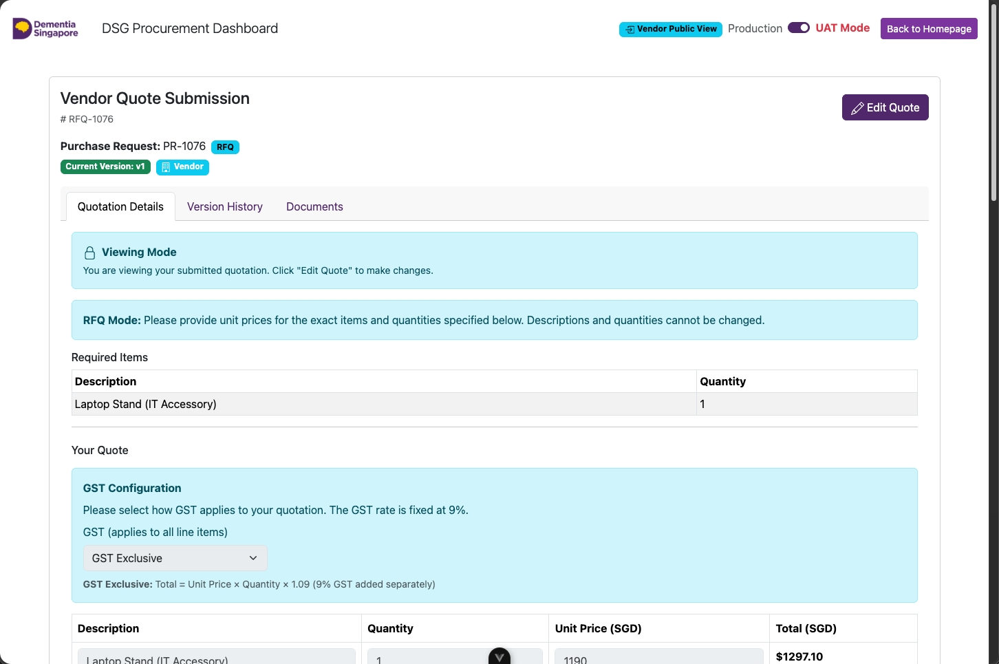This screenshot has height=664, width=999.
Task: Click the Dementia Singapore logo
Action: [x=45, y=28]
